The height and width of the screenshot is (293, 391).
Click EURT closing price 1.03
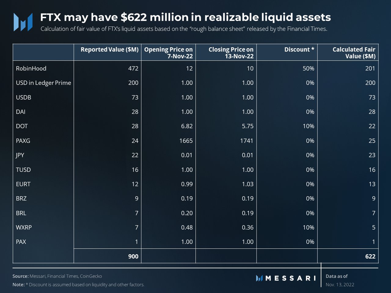248,184
